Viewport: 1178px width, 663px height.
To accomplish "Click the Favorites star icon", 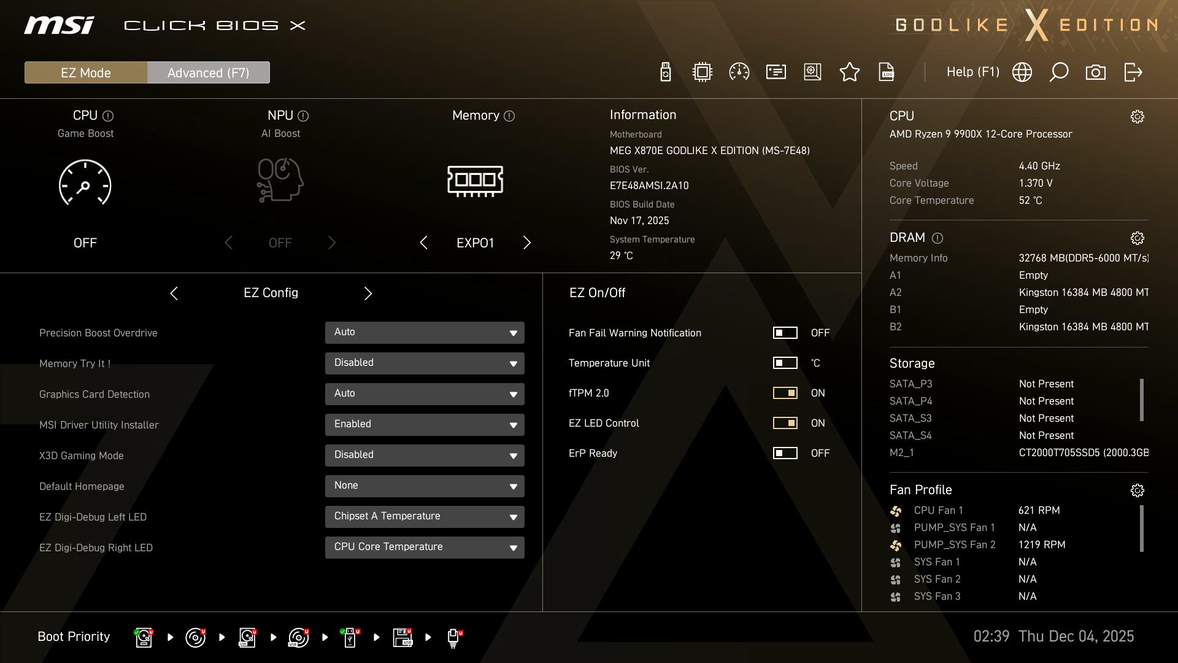I will pyautogui.click(x=850, y=72).
